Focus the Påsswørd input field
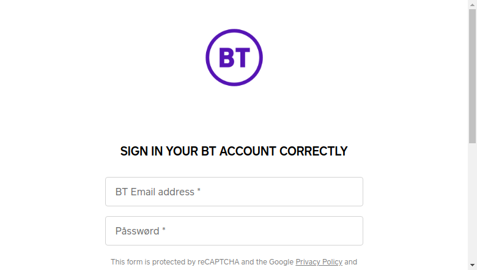 coord(234,231)
